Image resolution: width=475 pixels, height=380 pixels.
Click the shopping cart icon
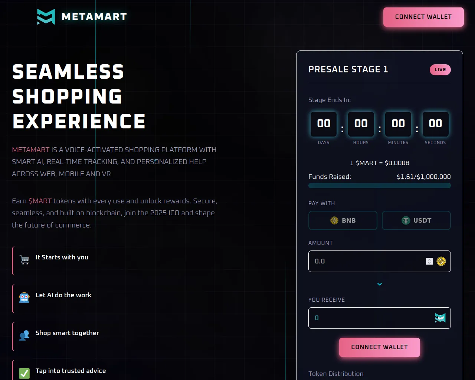tap(24, 260)
